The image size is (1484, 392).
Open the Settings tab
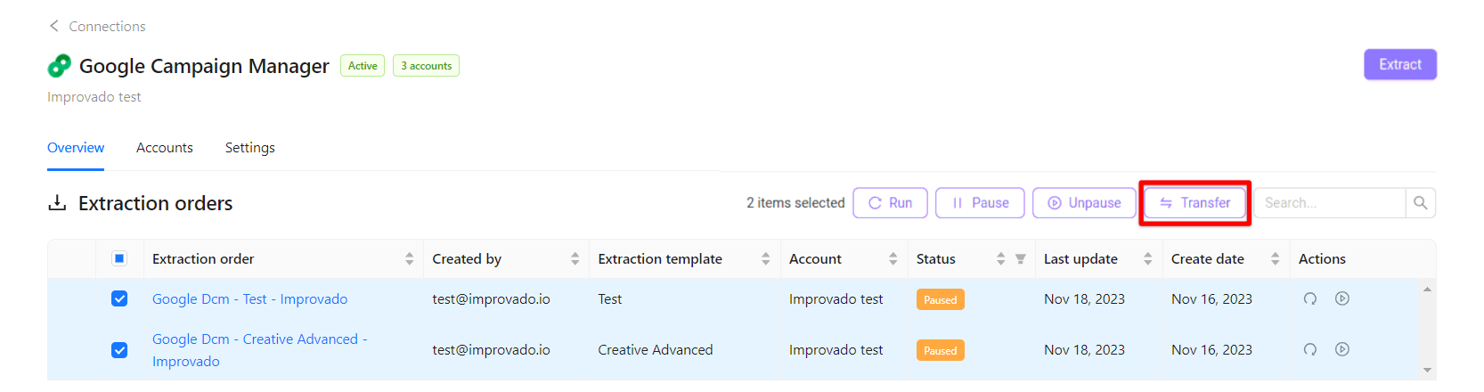click(x=250, y=148)
